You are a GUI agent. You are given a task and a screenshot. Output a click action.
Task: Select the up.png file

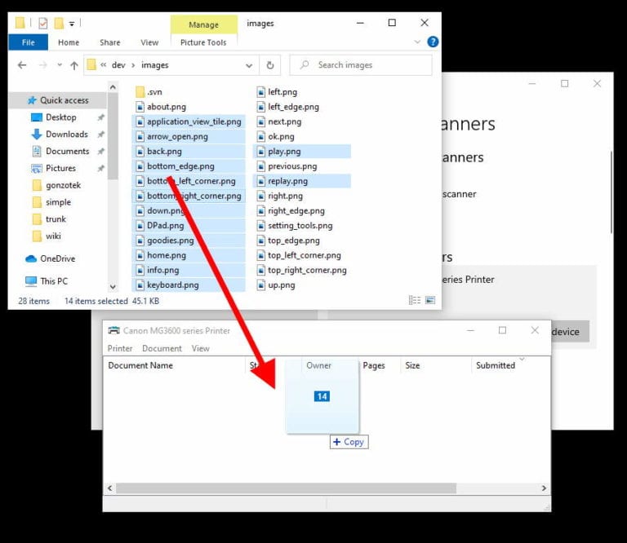pos(282,285)
